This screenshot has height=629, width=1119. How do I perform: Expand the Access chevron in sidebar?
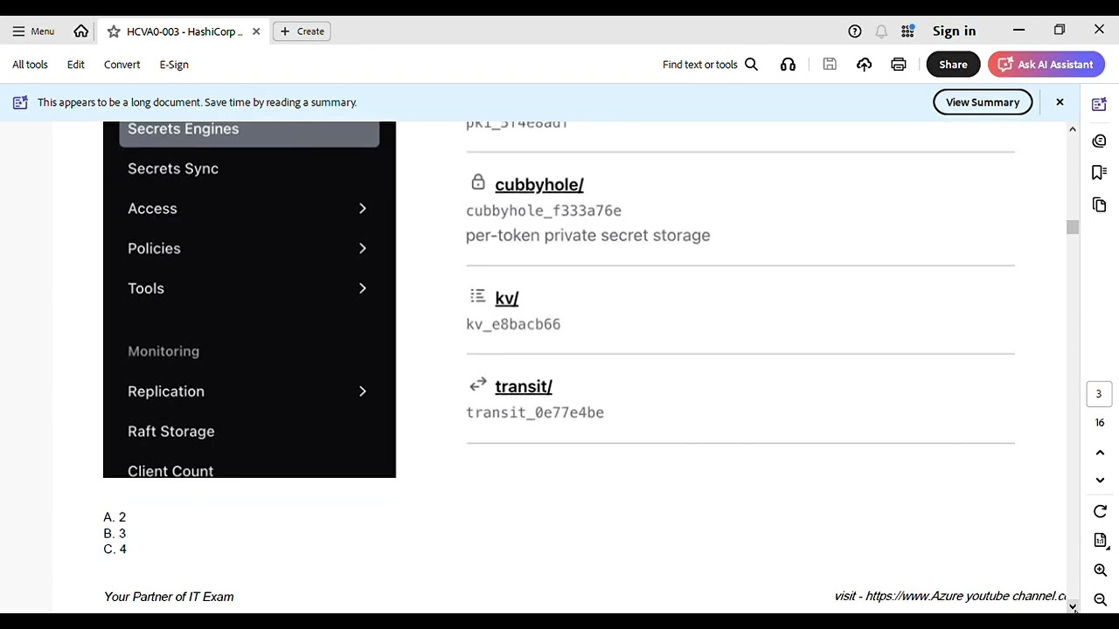pyautogui.click(x=363, y=209)
